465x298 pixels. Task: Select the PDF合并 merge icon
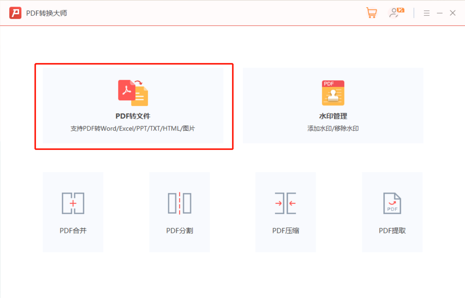click(73, 203)
